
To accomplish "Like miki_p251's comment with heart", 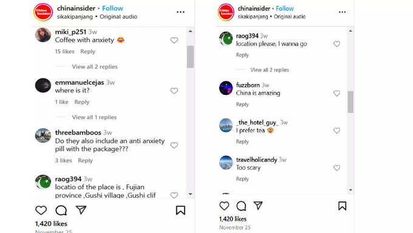I will 174,40.
